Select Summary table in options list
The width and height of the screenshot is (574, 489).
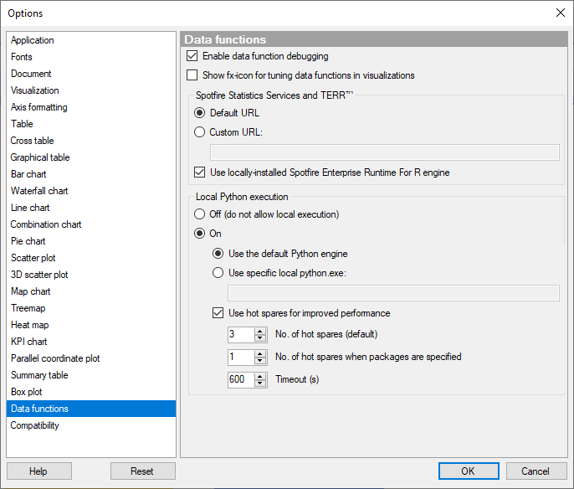pos(91,375)
